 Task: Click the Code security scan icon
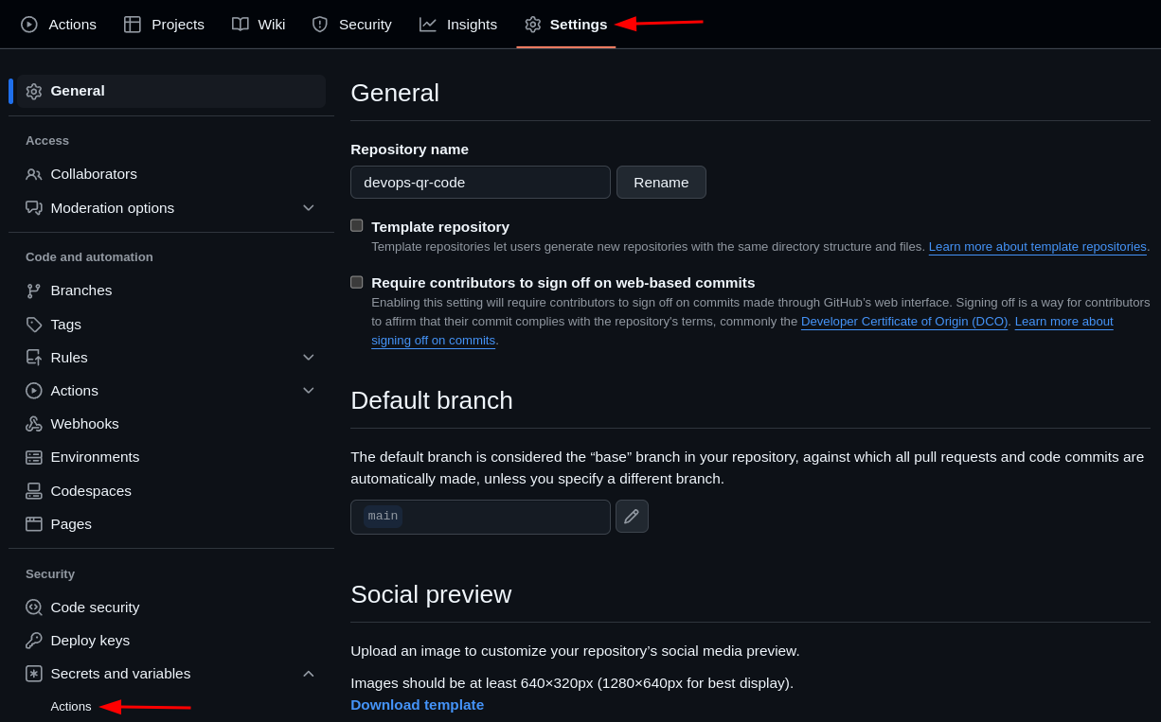point(34,608)
